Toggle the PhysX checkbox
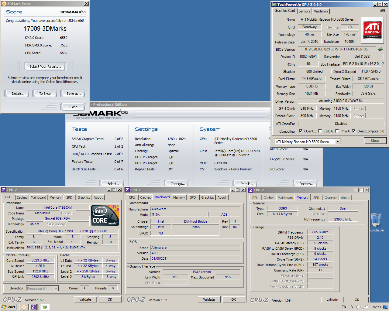 337,131
